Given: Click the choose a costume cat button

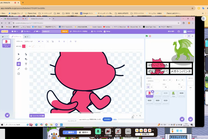Looking at the screenshot, I should coord(7,115).
